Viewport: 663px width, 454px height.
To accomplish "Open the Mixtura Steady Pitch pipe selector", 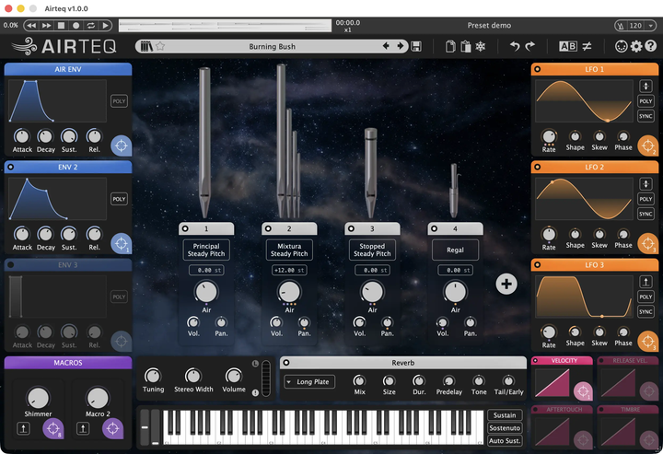I will tap(289, 250).
